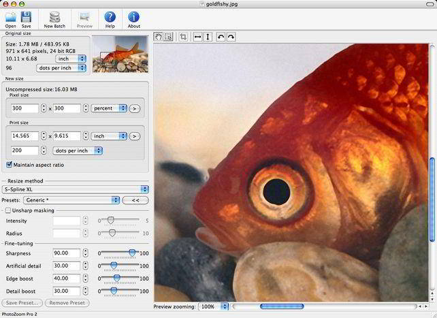Save the image with Save icon
The height and width of the screenshot is (318, 437).
[x=26, y=17]
